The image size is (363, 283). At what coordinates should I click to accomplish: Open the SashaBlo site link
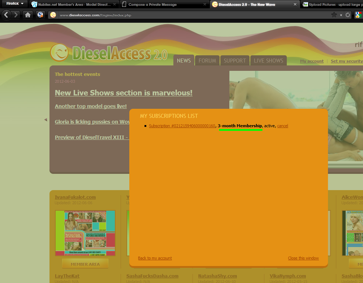(352, 276)
